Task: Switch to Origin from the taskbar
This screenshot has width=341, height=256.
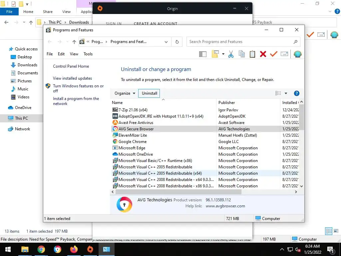Action: (90, 249)
